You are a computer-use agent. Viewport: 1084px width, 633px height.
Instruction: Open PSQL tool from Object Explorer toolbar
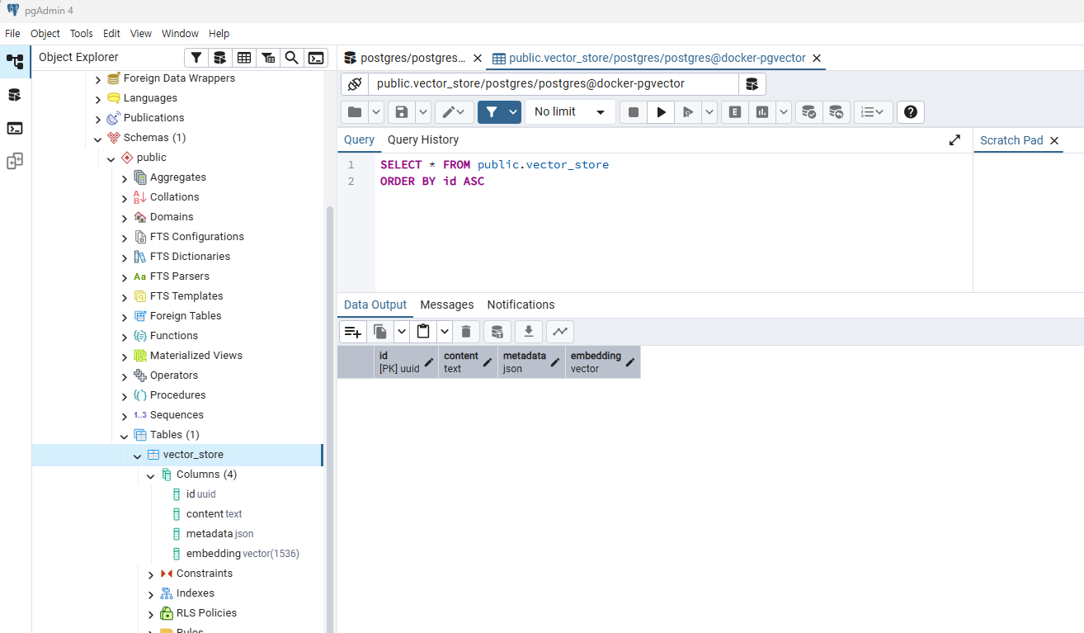coord(315,58)
